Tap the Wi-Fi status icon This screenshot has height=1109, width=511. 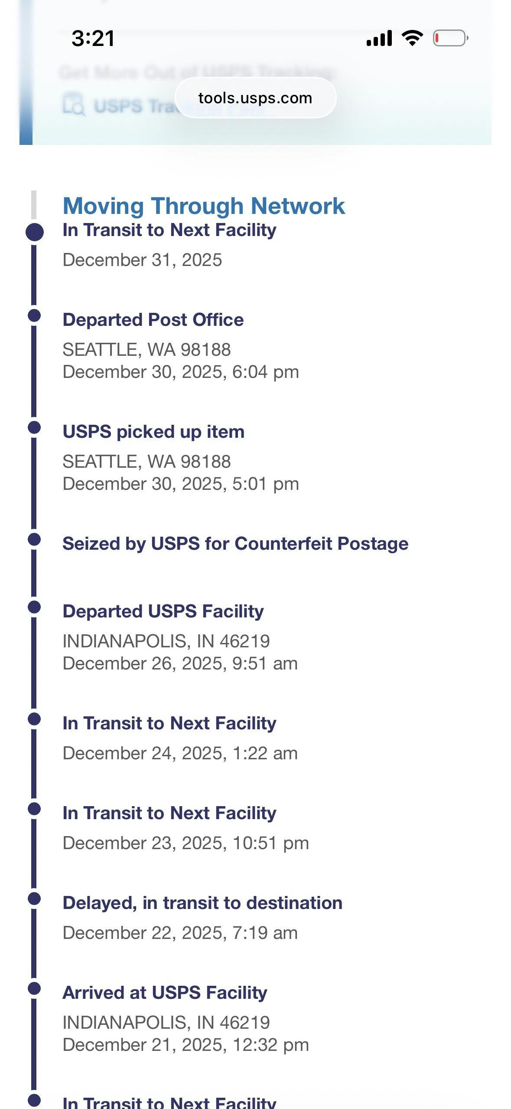(x=412, y=38)
